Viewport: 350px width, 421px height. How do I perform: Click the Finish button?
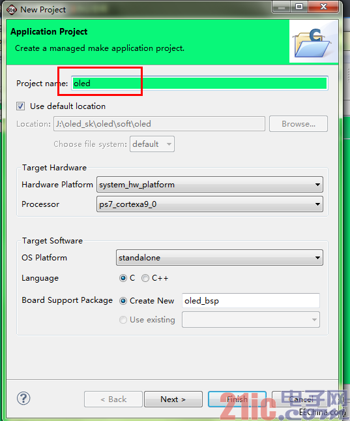coord(237,399)
